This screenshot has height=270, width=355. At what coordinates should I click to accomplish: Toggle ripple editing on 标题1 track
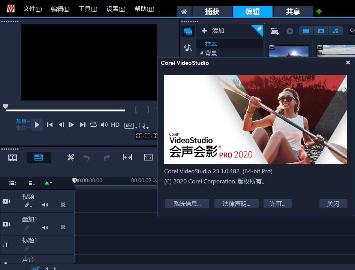27,249
